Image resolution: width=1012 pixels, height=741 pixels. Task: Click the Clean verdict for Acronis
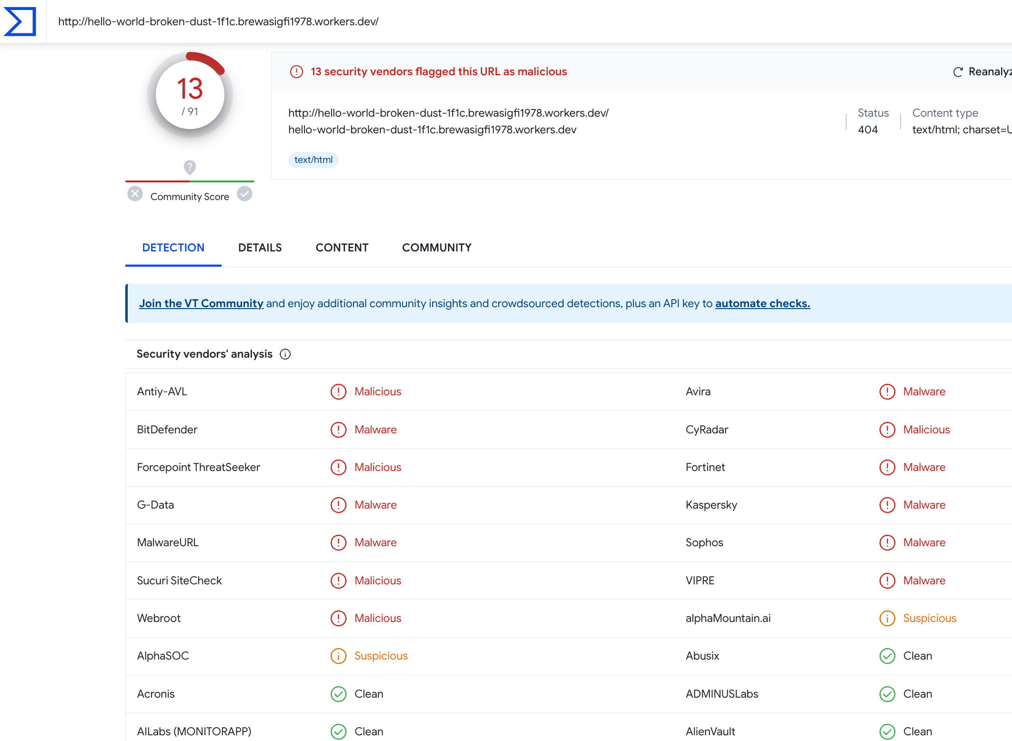(x=369, y=694)
